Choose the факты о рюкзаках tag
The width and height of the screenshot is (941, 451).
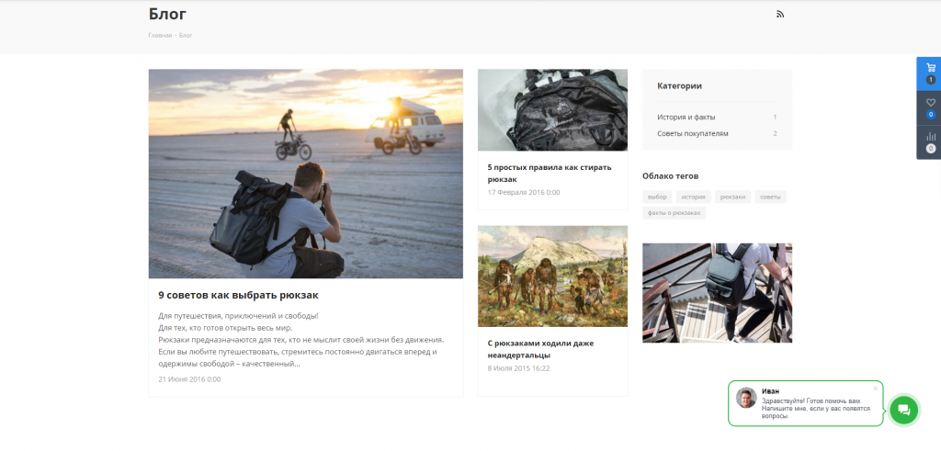(674, 213)
